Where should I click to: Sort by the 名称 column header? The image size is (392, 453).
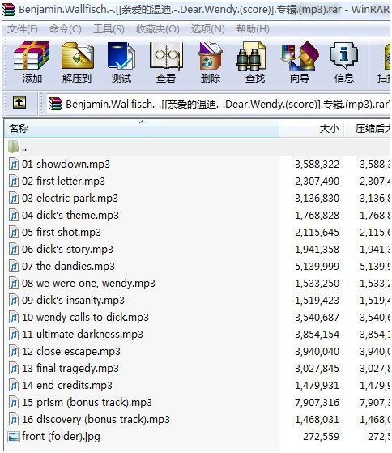[142, 129]
